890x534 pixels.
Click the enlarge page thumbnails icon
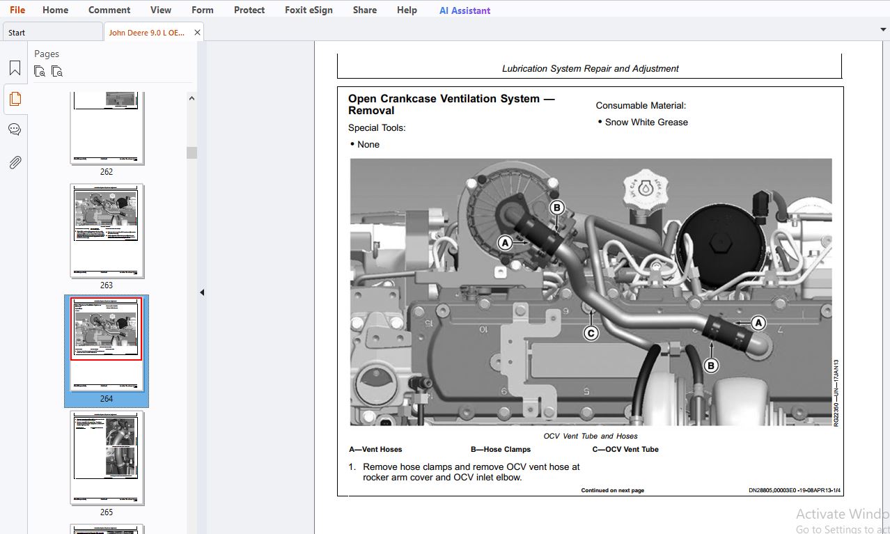40,71
